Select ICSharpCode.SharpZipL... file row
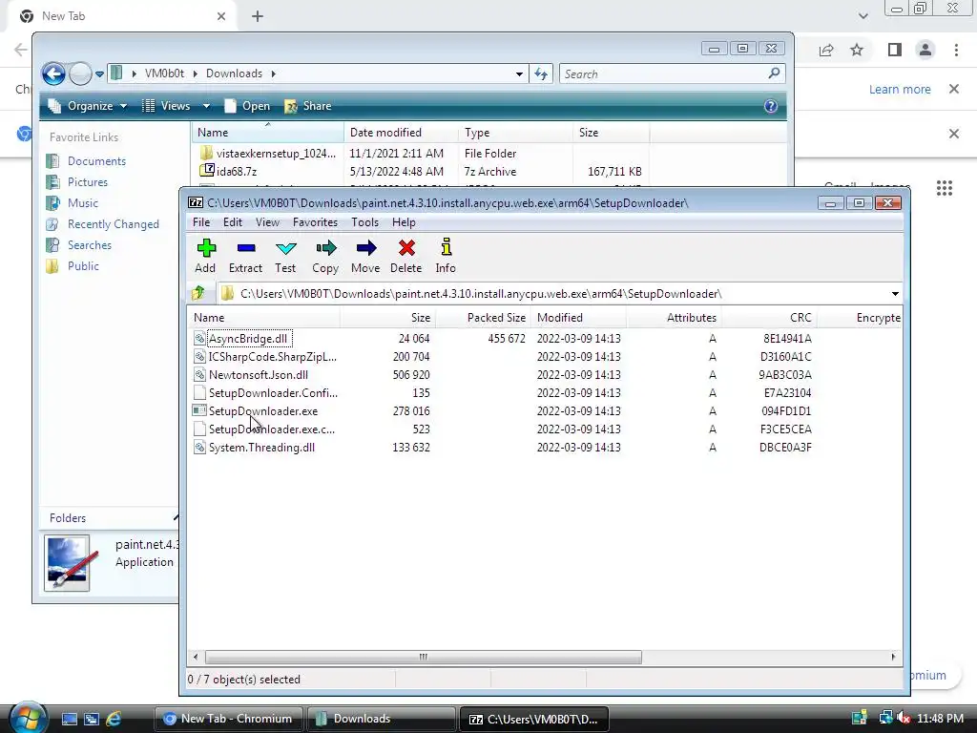This screenshot has width=977, height=733. pyautogui.click(x=272, y=357)
